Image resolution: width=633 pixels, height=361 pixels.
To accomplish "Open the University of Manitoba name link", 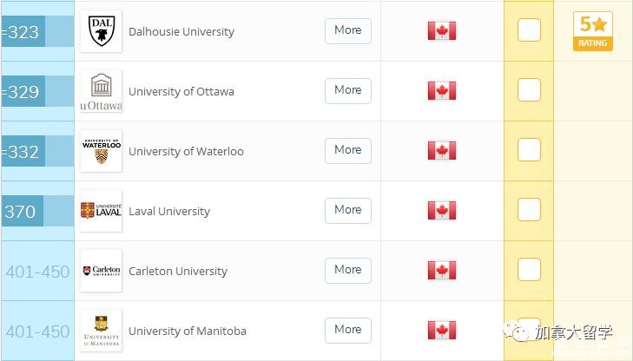I will [188, 331].
